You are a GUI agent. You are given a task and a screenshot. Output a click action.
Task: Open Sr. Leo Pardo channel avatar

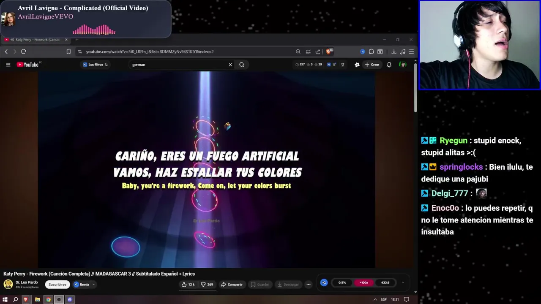click(x=8, y=284)
